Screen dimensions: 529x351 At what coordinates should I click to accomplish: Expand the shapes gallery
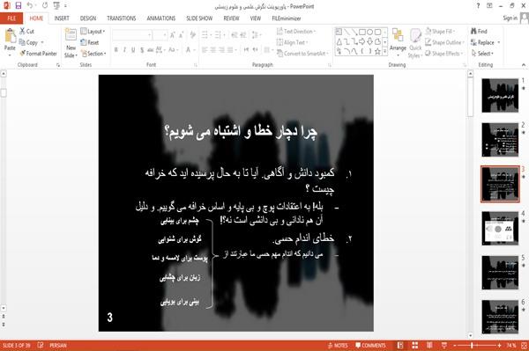(385, 52)
